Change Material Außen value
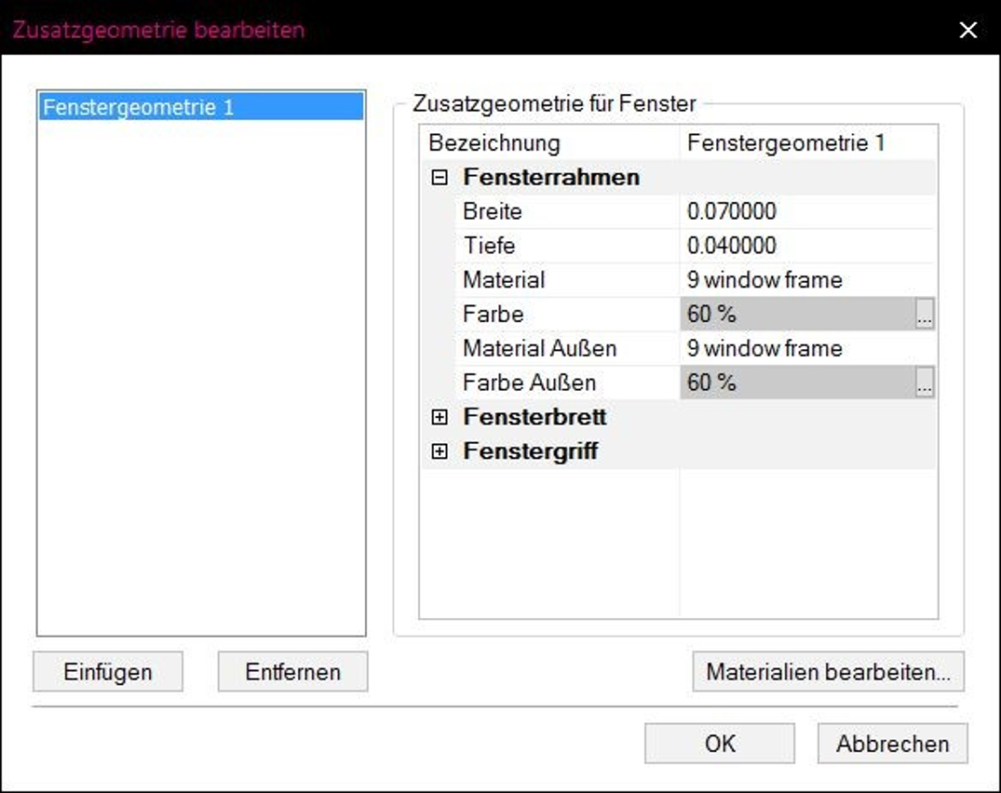The width and height of the screenshot is (1001, 793). coord(807,348)
